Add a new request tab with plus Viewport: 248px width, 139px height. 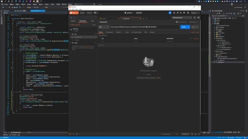[143, 19]
